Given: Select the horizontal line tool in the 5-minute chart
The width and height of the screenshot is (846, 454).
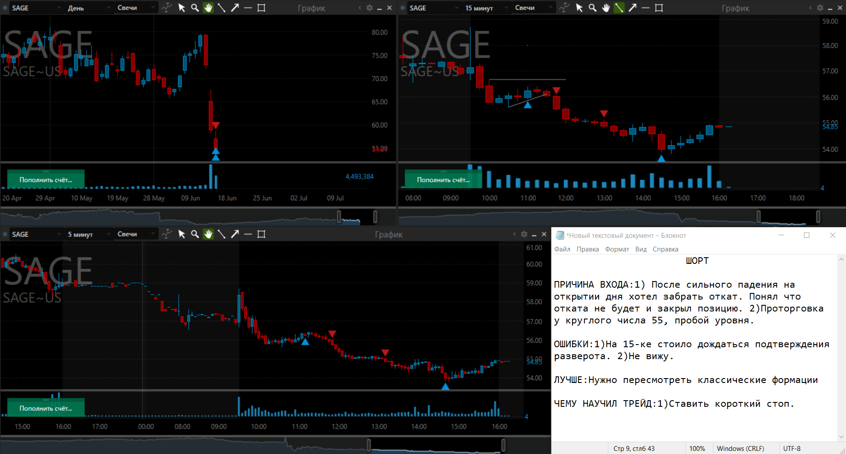Looking at the screenshot, I should pyautogui.click(x=248, y=234).
